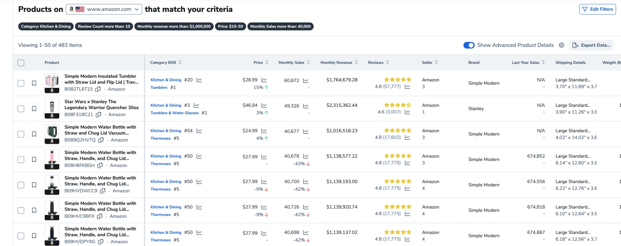Open price history chart for $46.94
Screen dimensions: 621x246
point(264,106)
